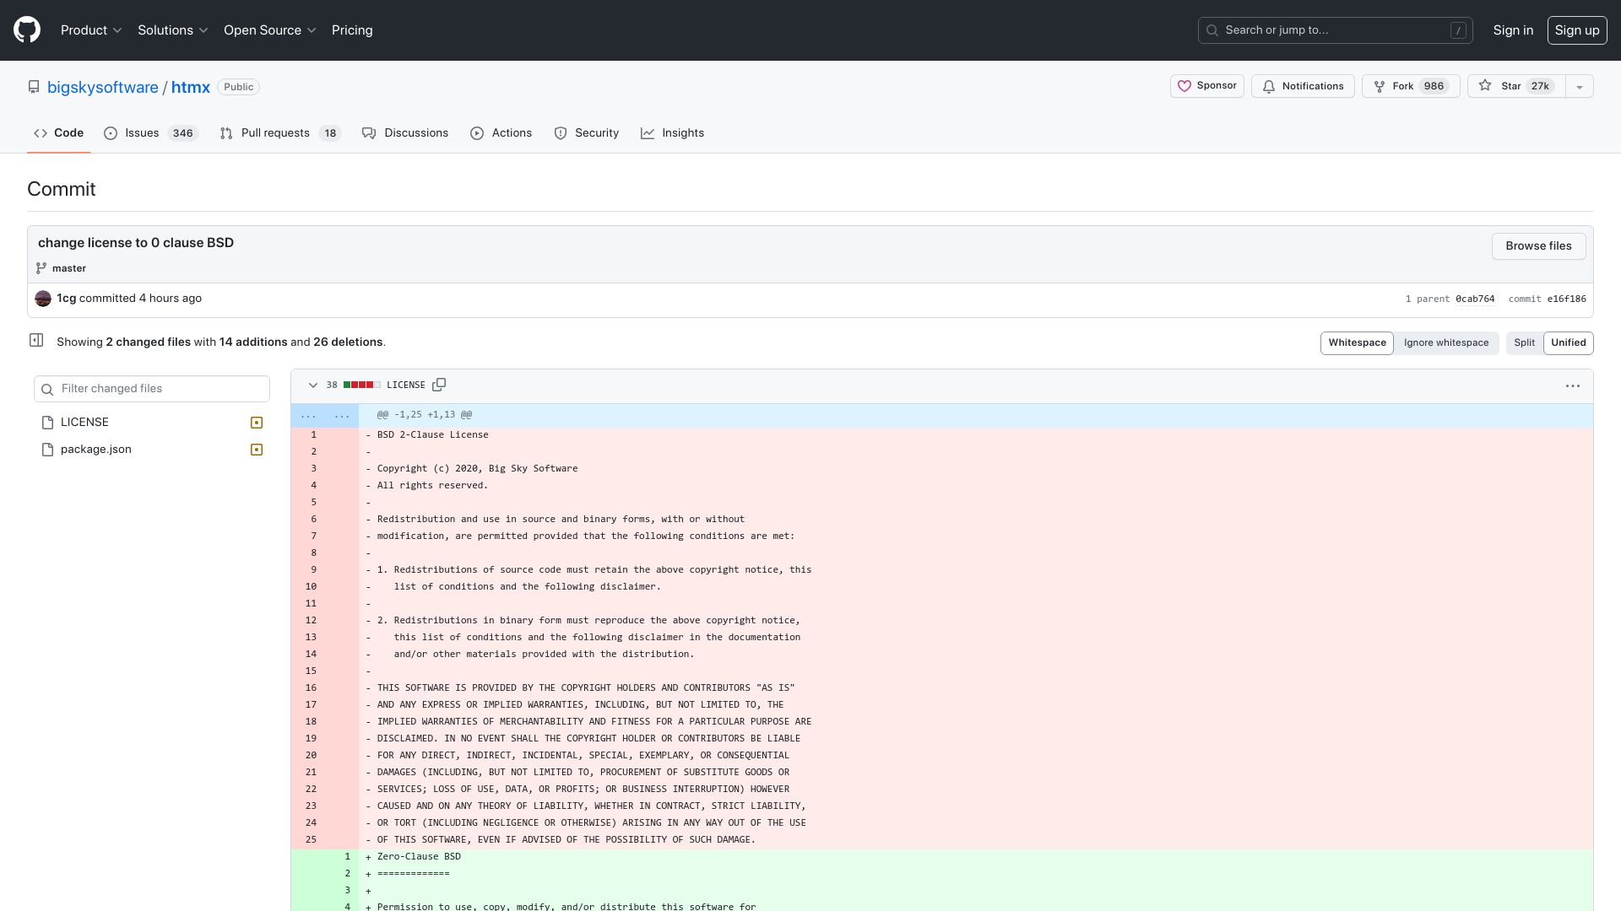Switch to Split diff view
This screenshot has height=911, width=1621.
(x=1524, y=342)
